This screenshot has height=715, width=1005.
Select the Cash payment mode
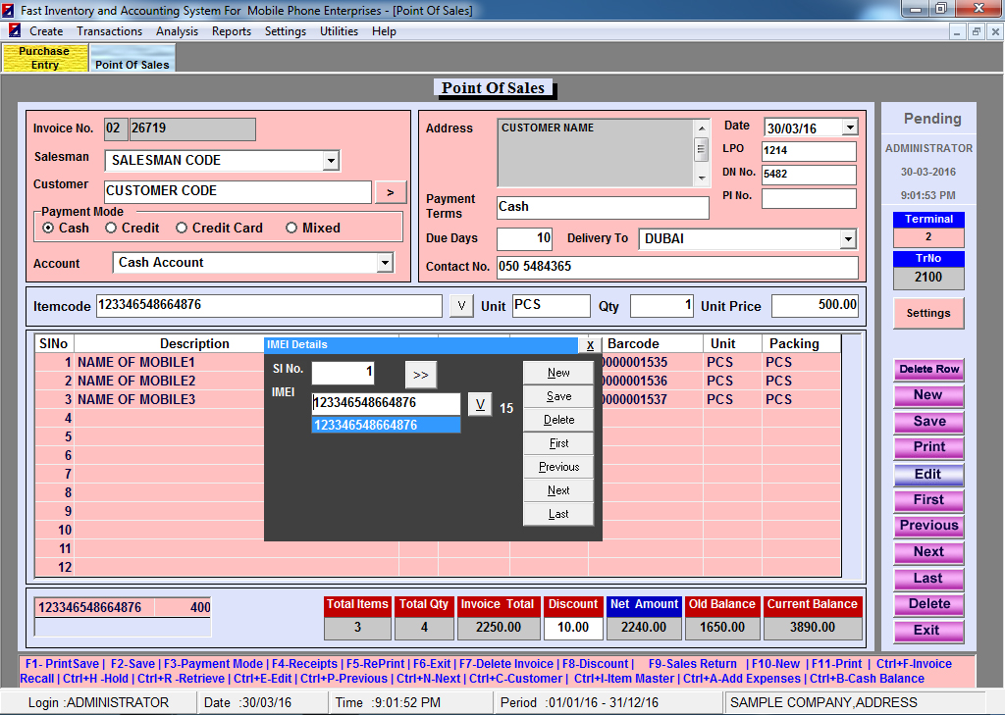tap(48, 228)
